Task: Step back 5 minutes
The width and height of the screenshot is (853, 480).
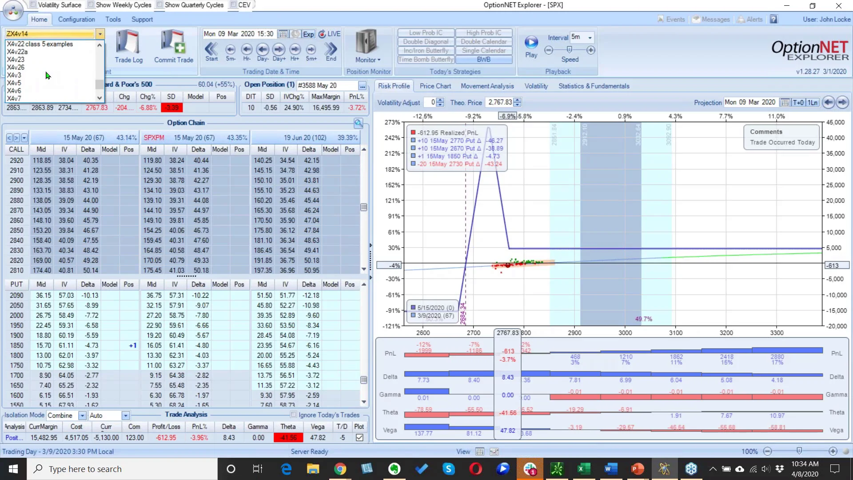Action: [x=230, y=52]
